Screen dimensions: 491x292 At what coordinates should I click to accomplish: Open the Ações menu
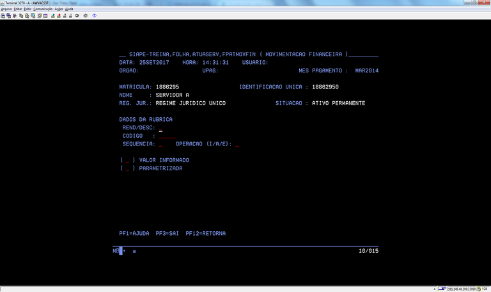[x=59, y=9]
